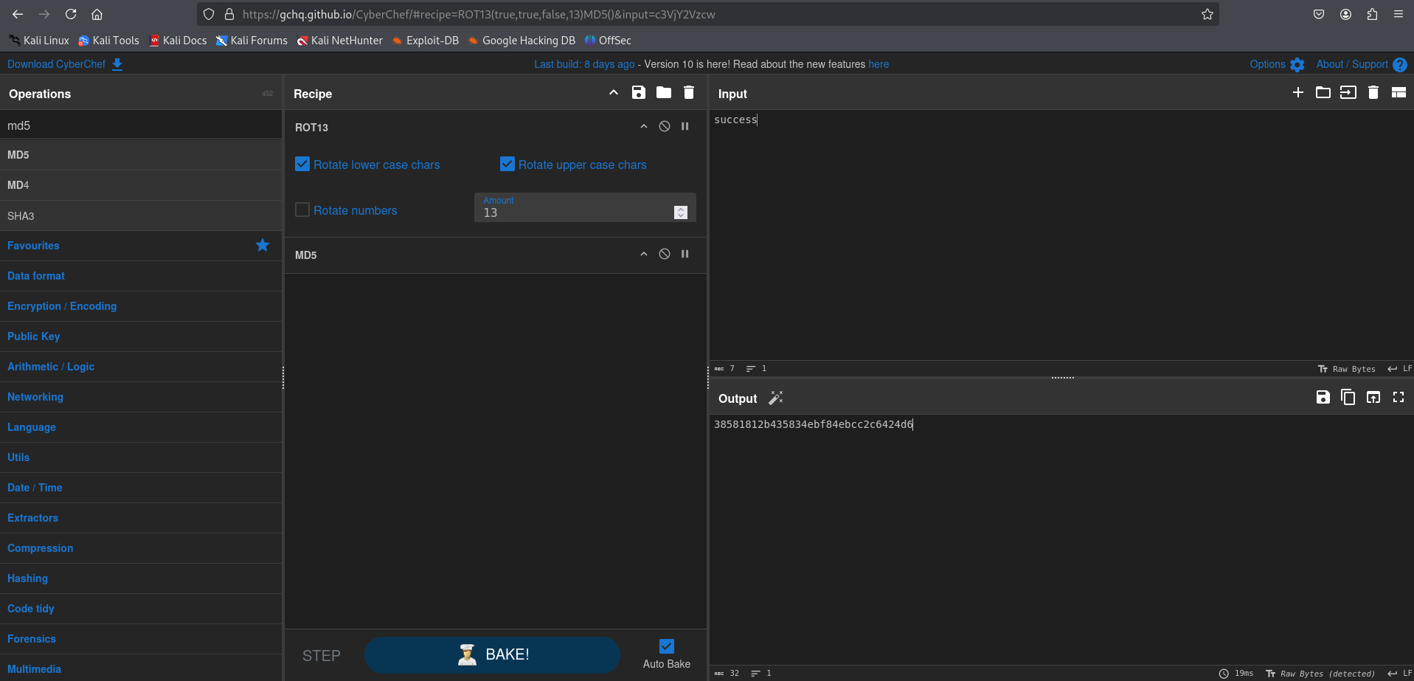Enable the Rotate numbers checkbox

(302, 210)
